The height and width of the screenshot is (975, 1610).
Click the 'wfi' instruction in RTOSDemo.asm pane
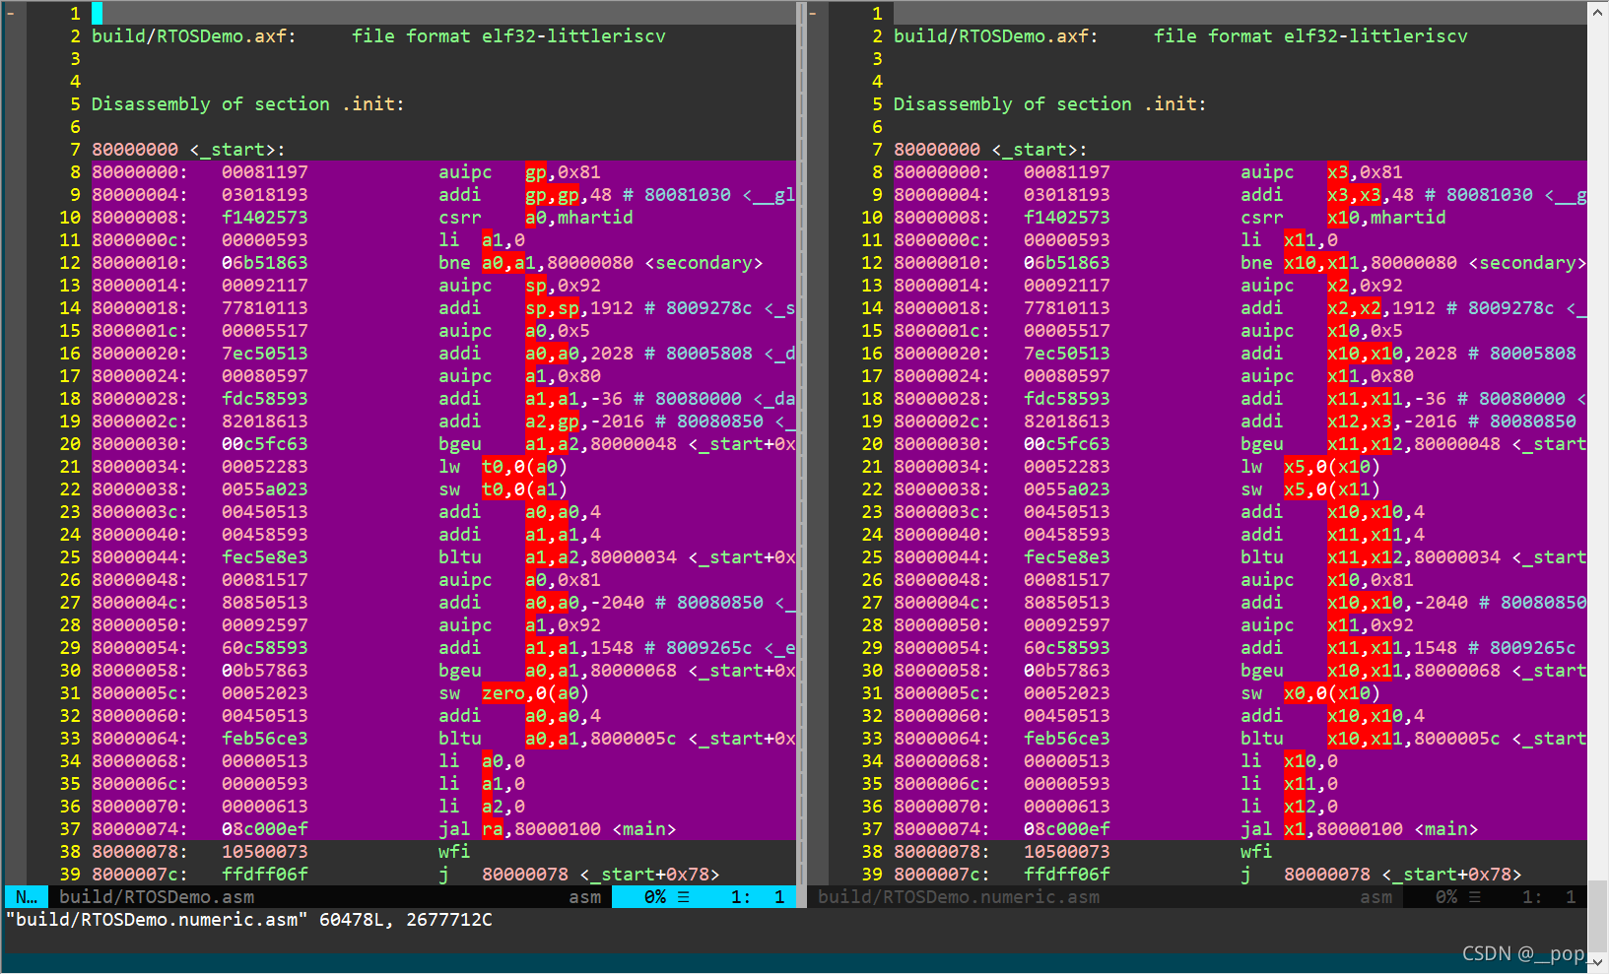point(454,852)
